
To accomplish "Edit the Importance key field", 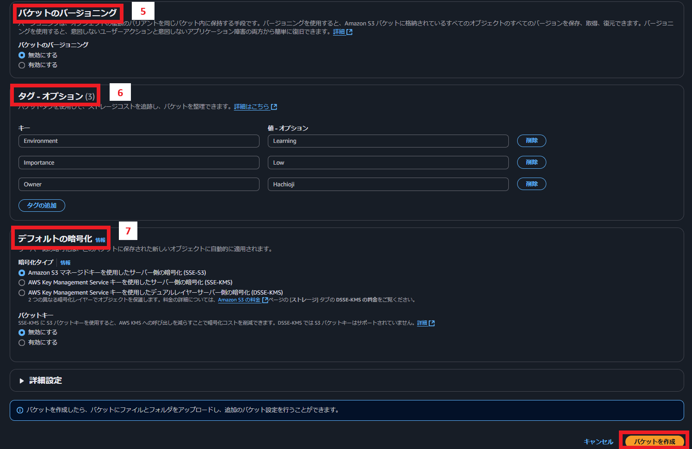I will pos(139,163).
